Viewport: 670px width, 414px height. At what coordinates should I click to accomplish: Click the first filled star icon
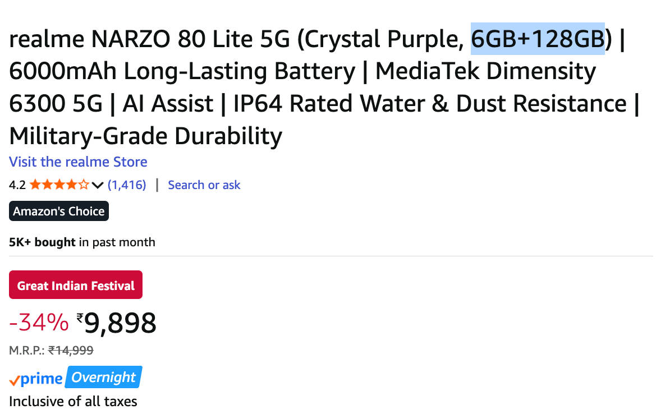coord(34,185)
